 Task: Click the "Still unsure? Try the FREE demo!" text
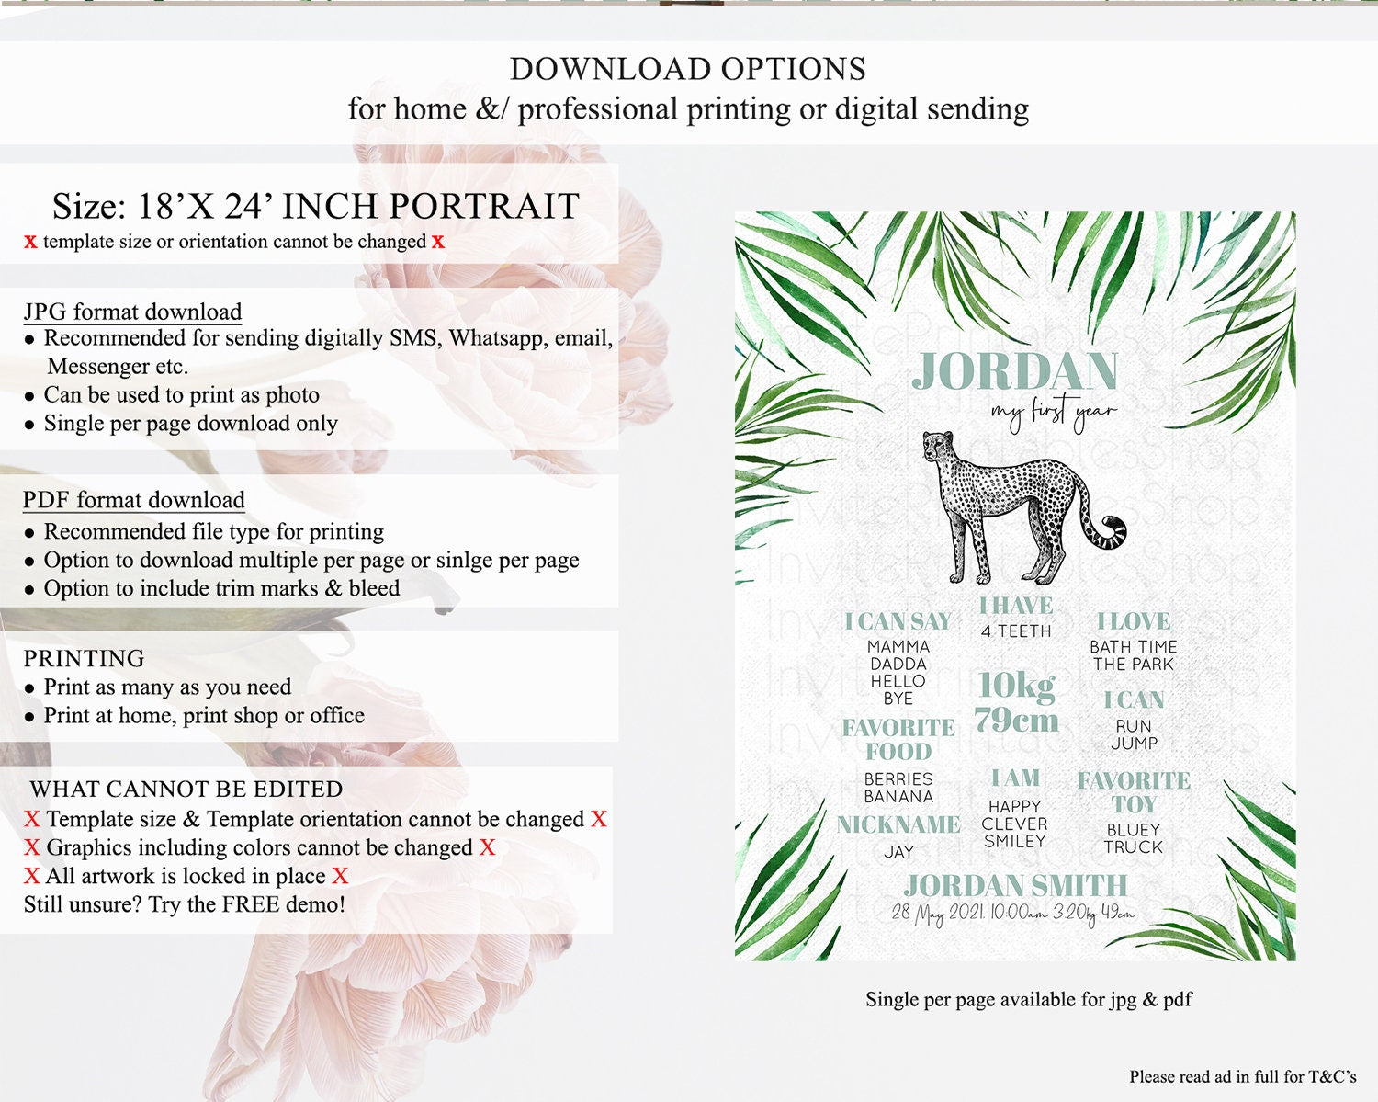(x=185, y=904)
